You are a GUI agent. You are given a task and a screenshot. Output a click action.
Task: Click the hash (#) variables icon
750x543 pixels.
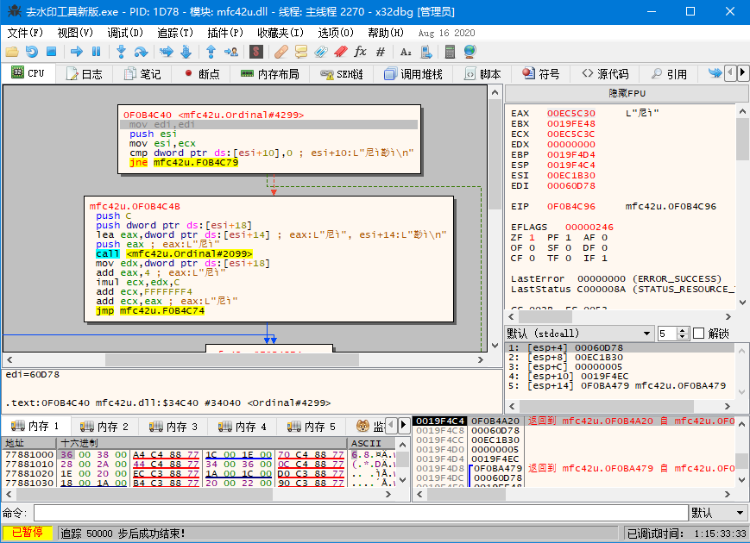click(381, 52)
